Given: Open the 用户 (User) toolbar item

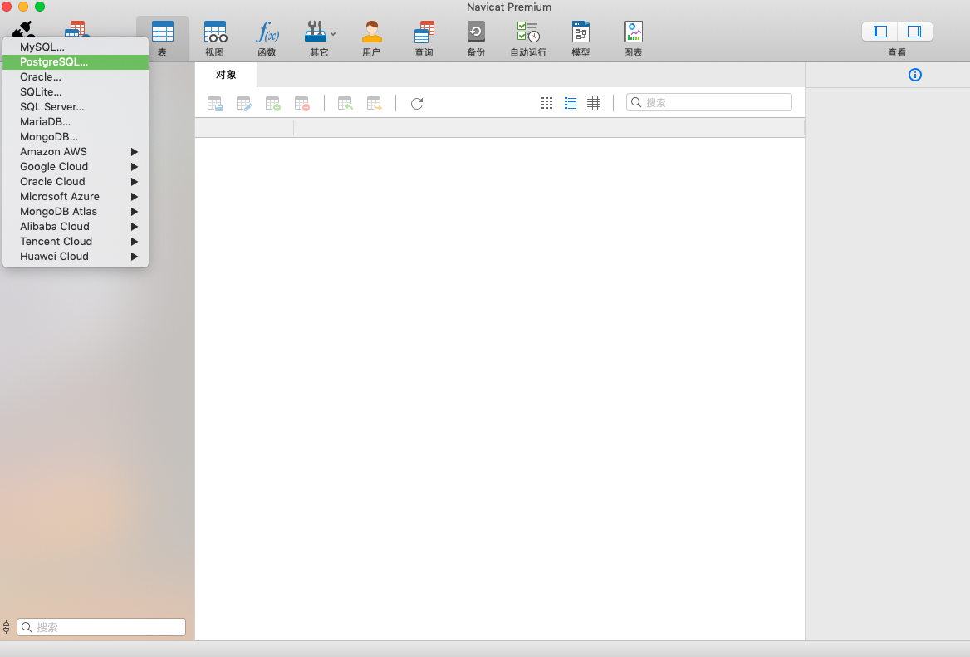Looking at the screenshot, I should (371, 38).
